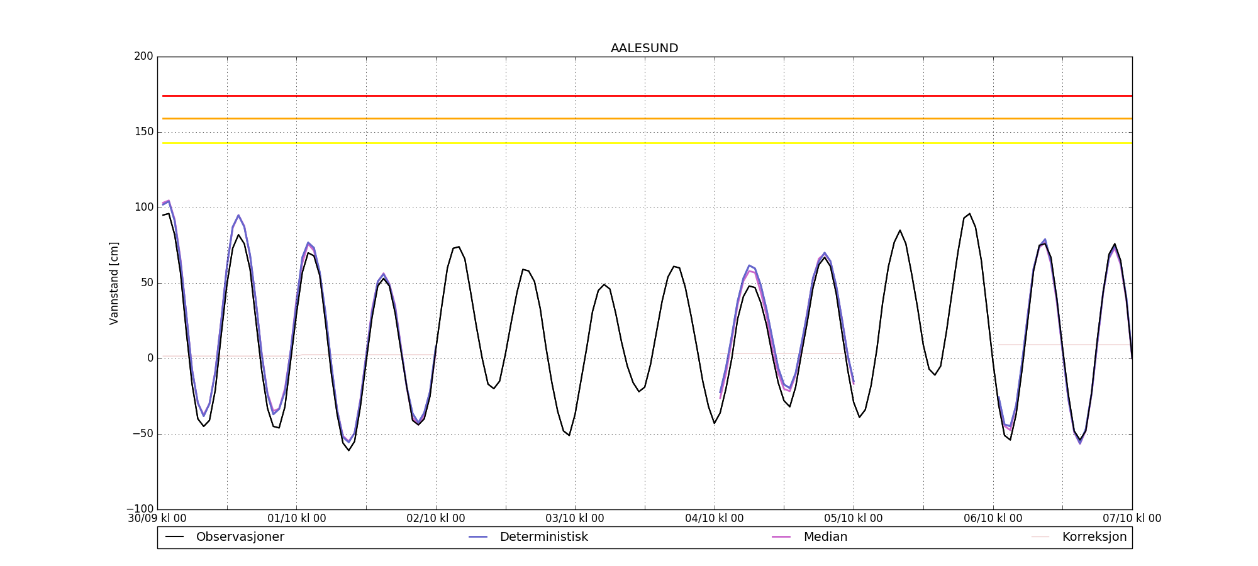Click the red horizontal threshold line
The image size is (1258, 566).
point(629,96)
